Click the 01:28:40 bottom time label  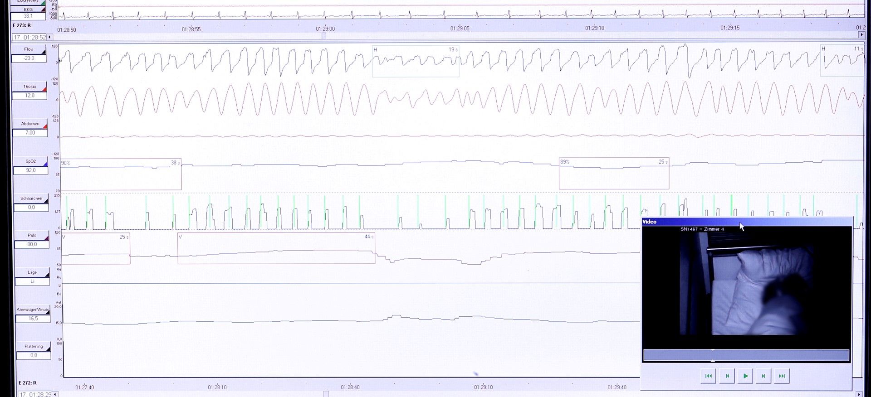coord(350,387)
